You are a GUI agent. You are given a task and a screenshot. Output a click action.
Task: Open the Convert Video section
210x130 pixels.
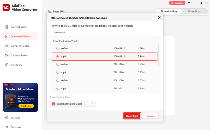(x=20, y=27)
